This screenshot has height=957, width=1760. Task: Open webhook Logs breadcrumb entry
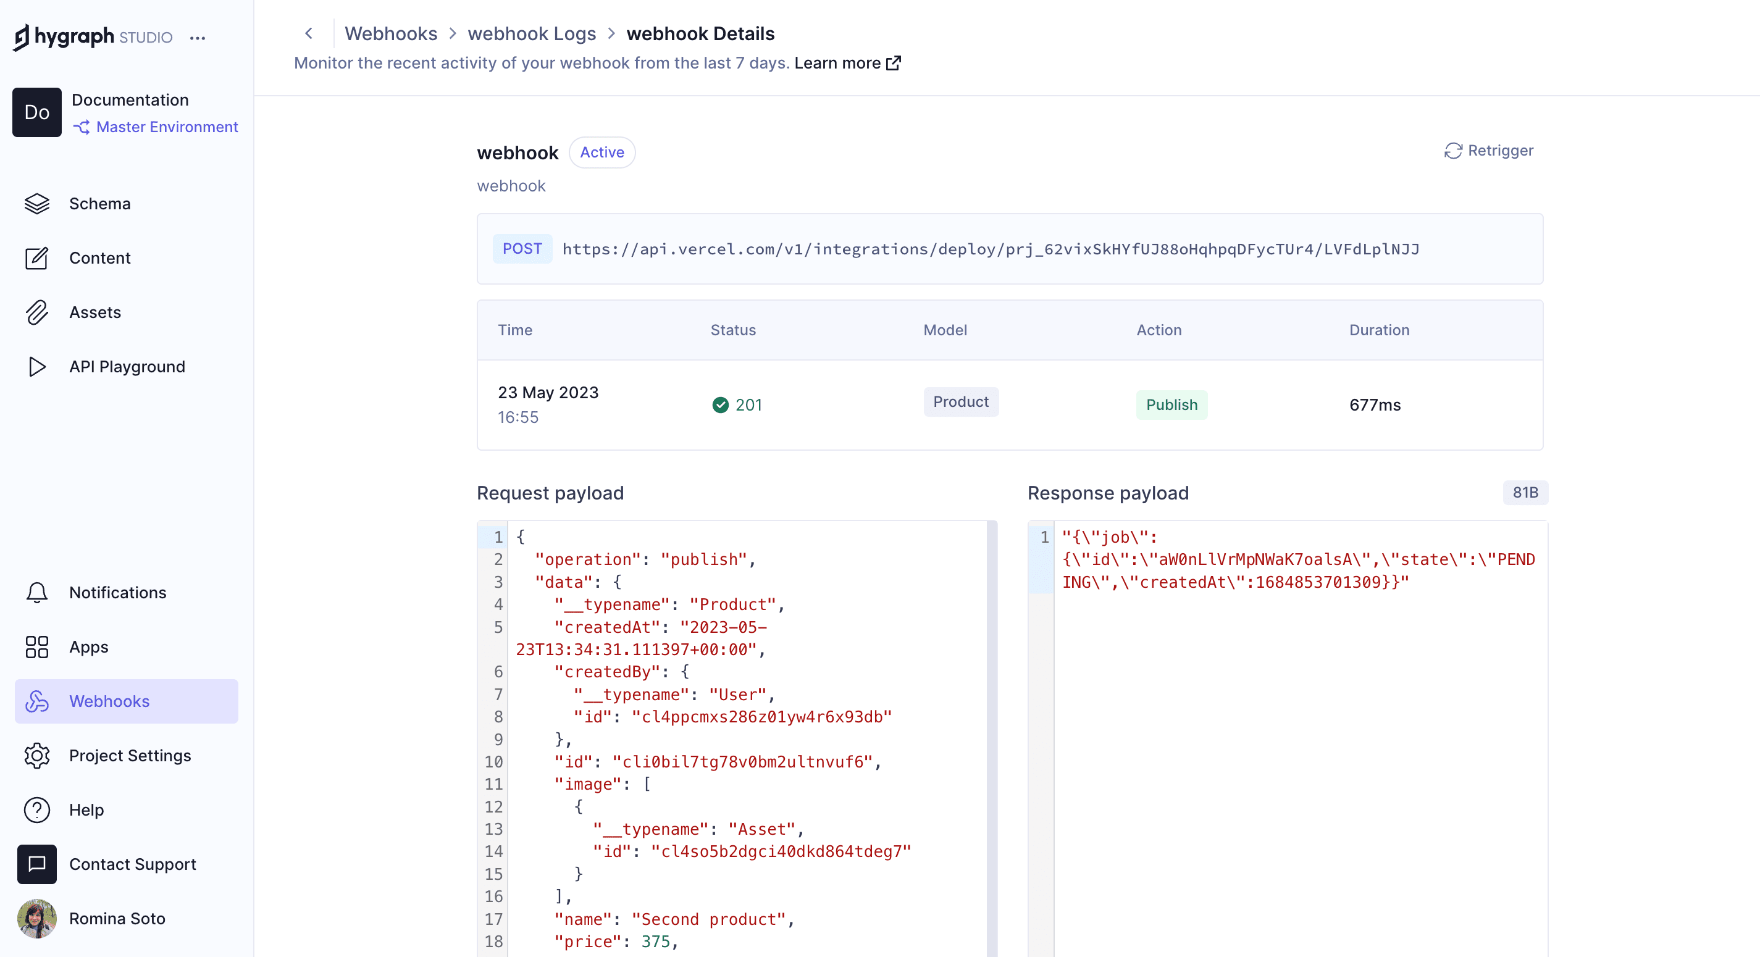[532, 33]
